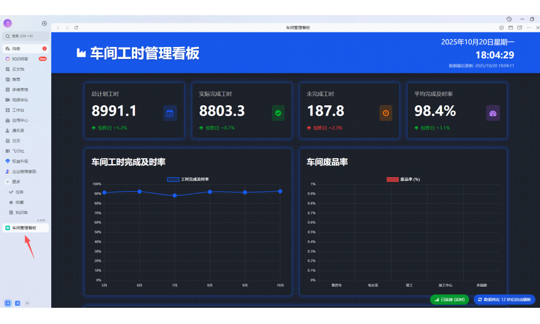Open the 工作台 panel
Image resolution: width=540 pixels, height=324 pixels.
(x=17, y=110)
